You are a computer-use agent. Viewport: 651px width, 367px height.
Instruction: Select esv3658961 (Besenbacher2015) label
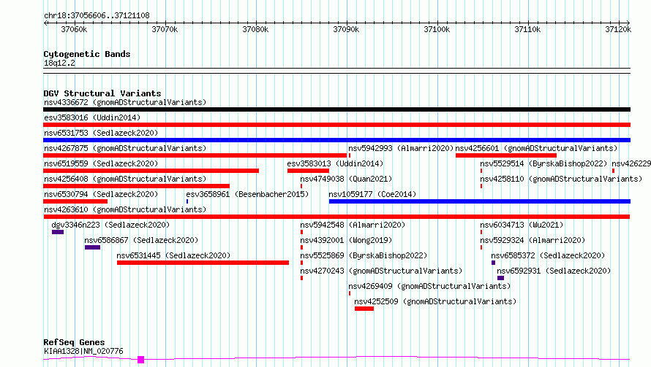coord(247,194)
